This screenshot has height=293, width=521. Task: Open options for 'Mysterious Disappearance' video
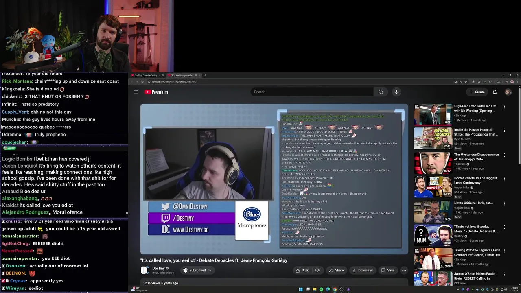pos(504,155)
